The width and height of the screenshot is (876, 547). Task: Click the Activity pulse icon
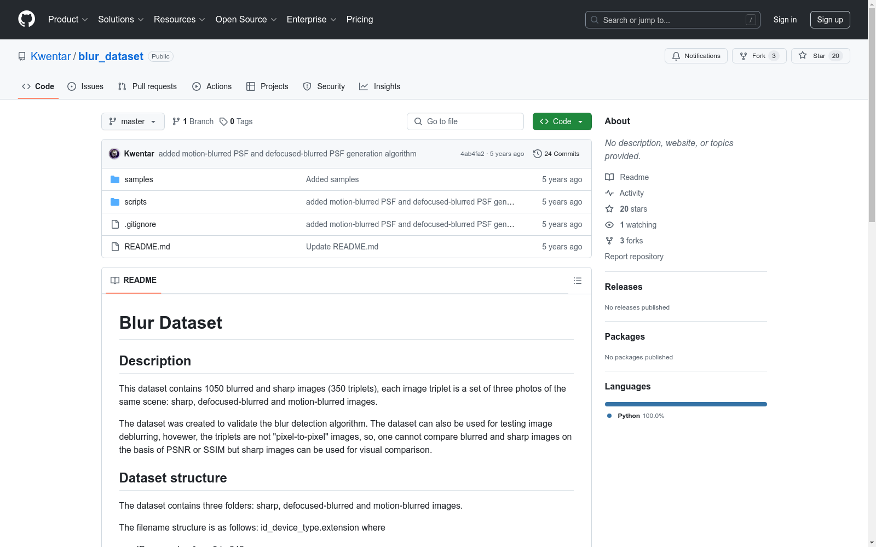coord(609,193)
